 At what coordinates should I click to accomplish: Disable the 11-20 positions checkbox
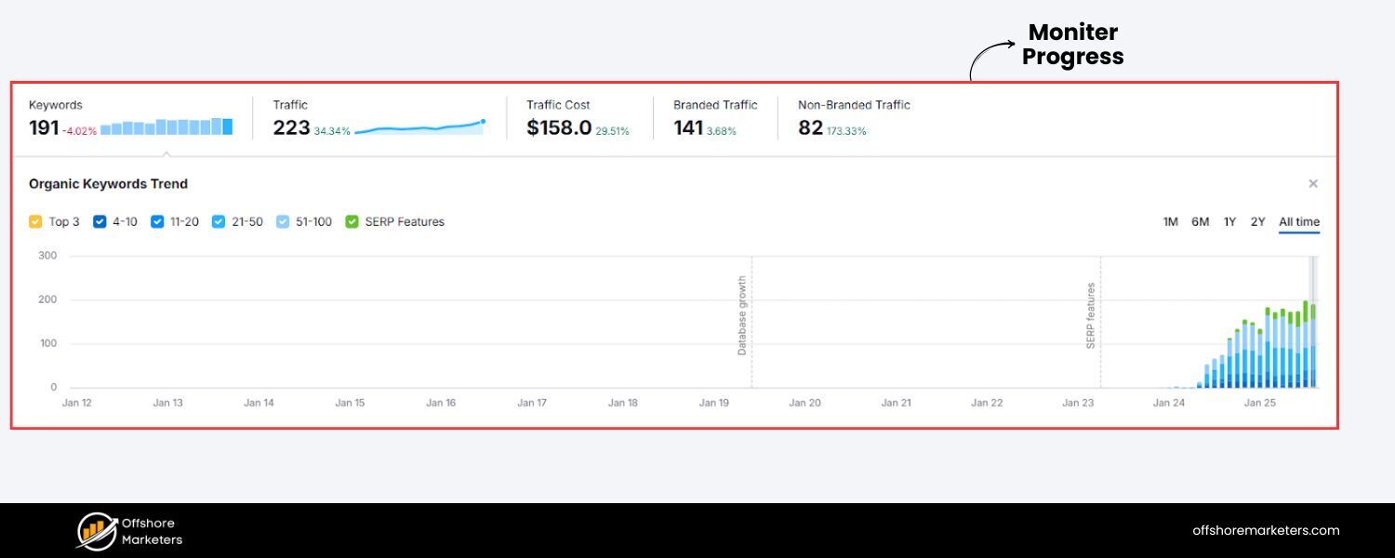pos(157,222)
